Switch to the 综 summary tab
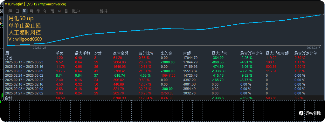The image size is (325, 122). [x=10, y=11]
